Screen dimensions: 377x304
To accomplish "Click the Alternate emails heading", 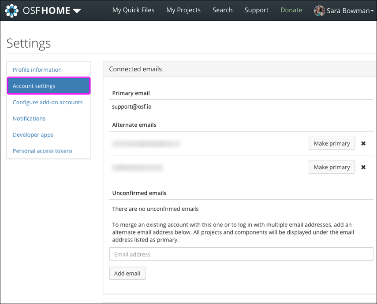I will pyautogui.click(x=134, y=125).
